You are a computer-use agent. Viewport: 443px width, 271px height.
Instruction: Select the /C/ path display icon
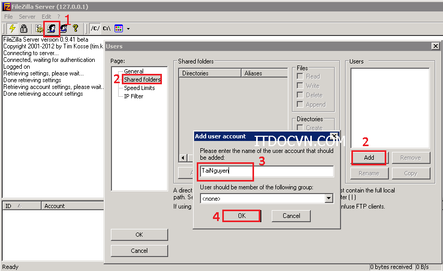[95, 28]
